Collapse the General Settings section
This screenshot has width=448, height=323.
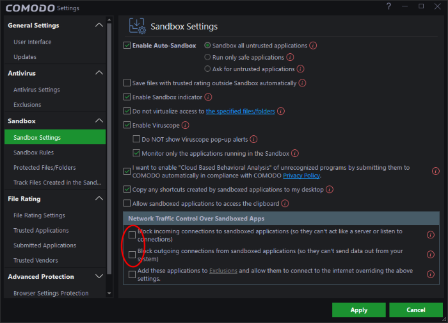tap(99, 25)
